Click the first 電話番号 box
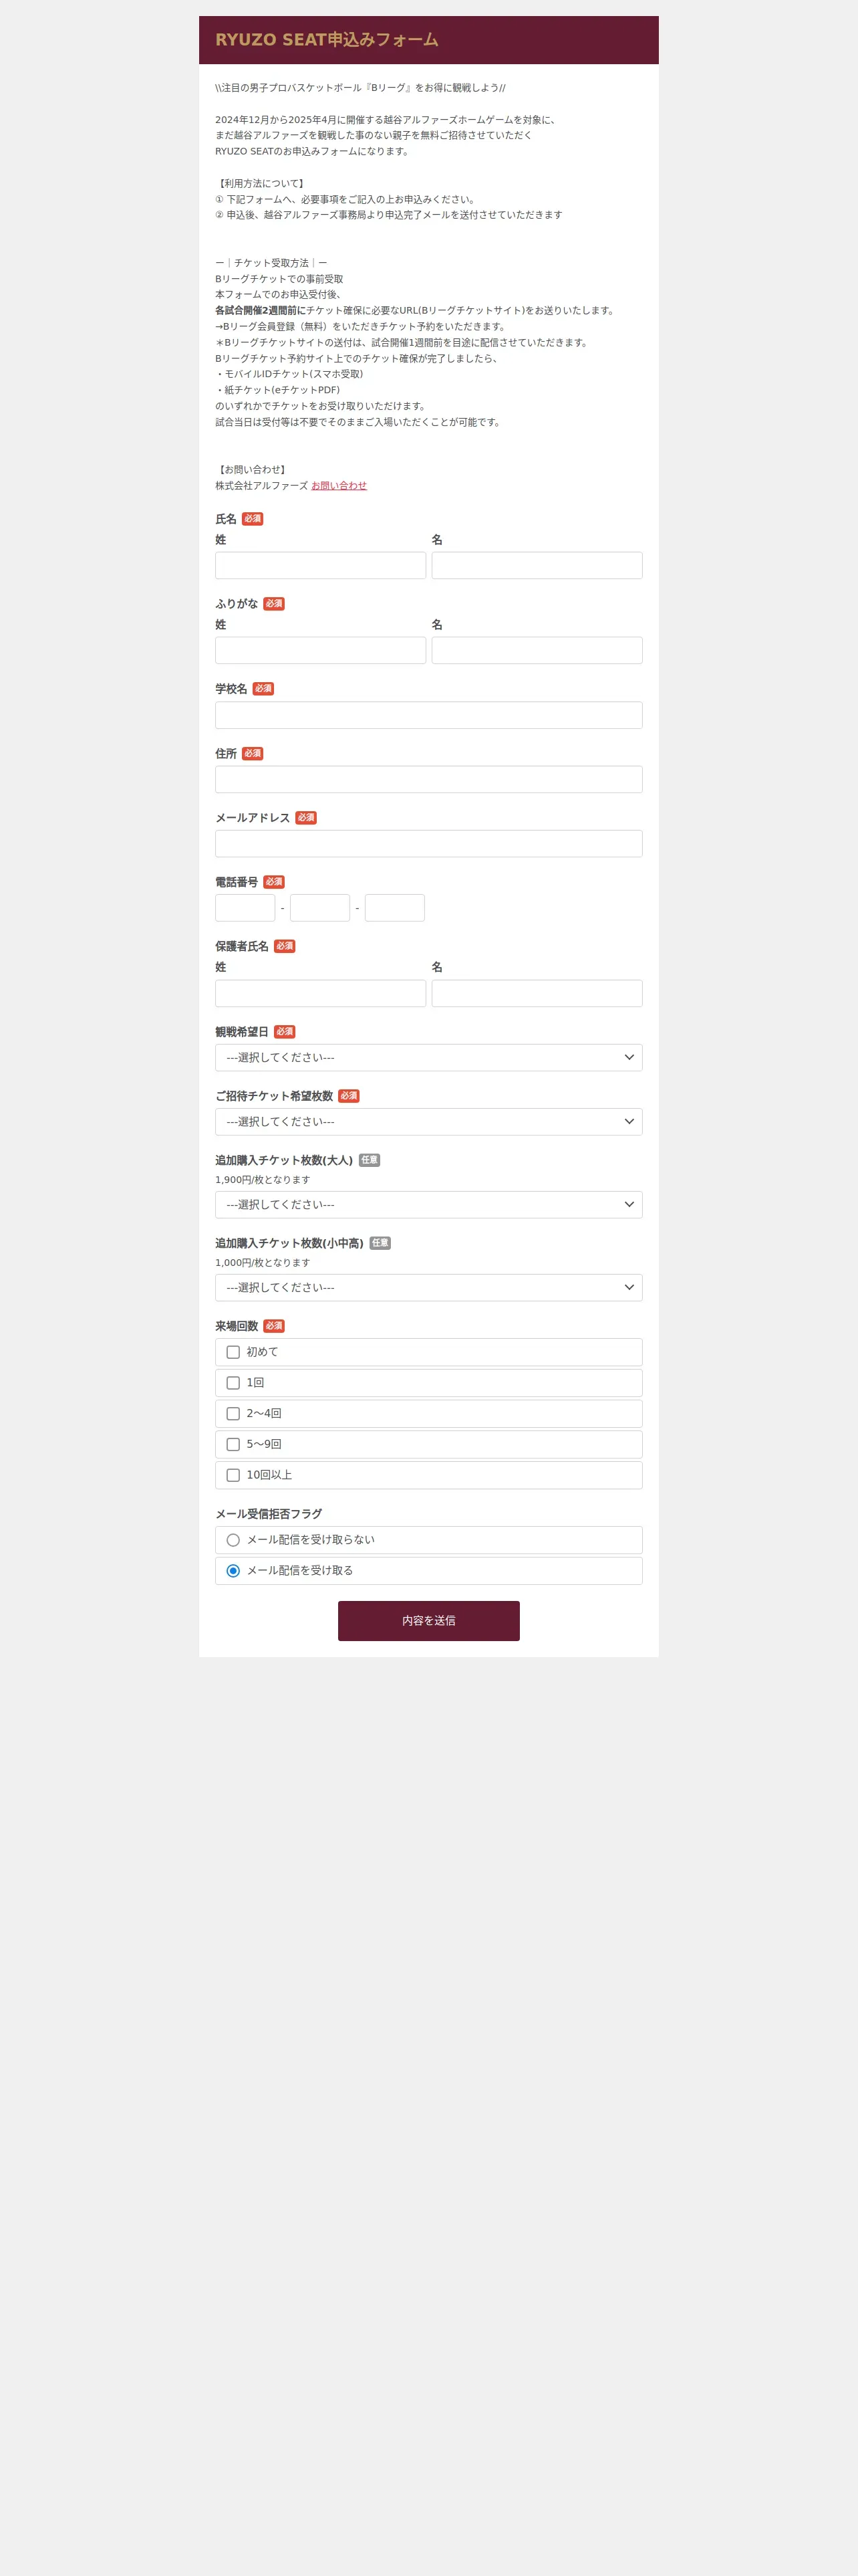This screenshot has height=2576, width=858. tap(245, 908)
